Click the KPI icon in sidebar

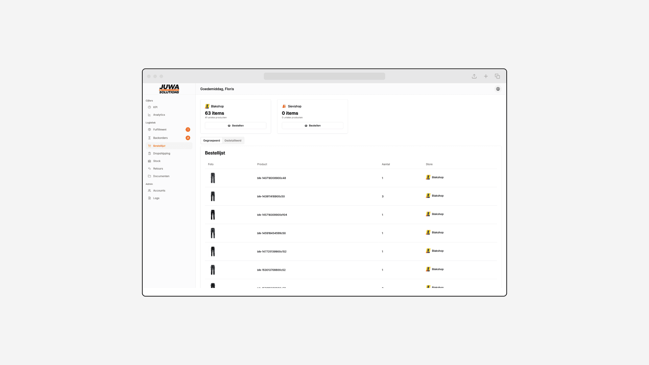coord(149,107)
